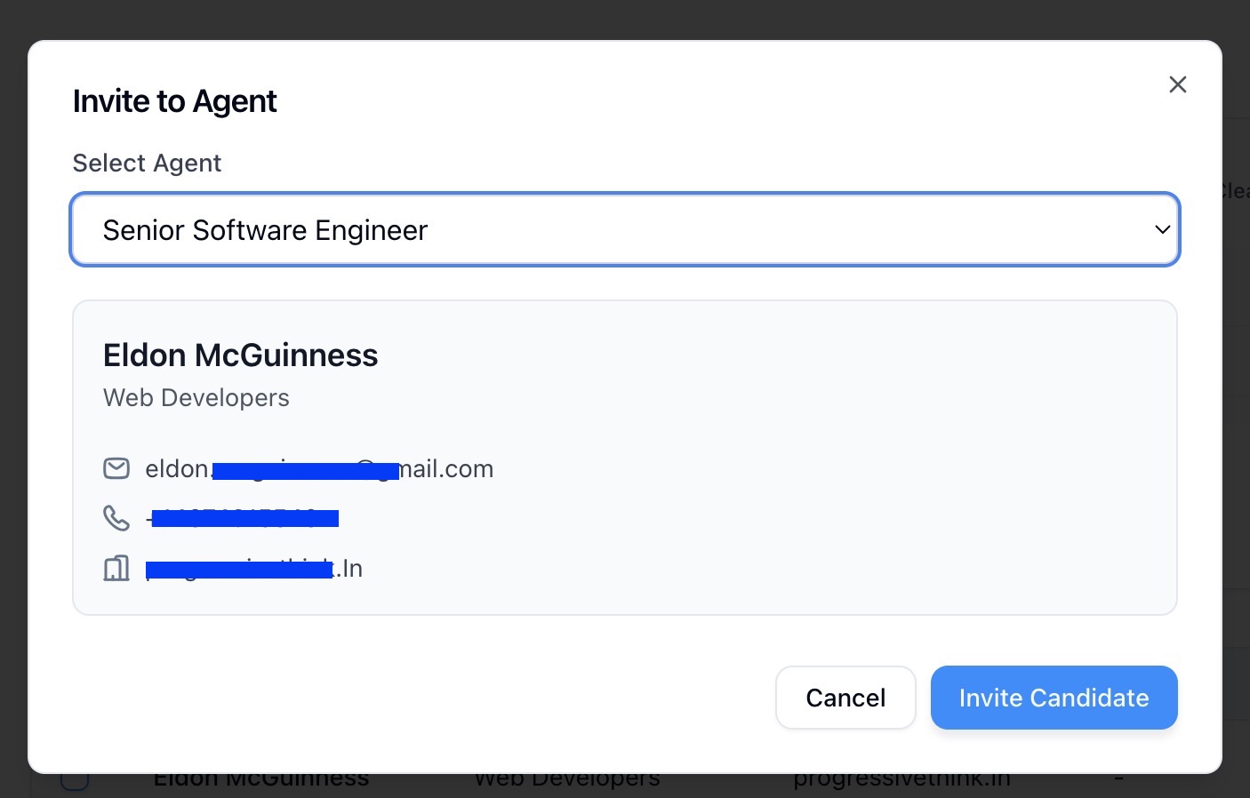Click the company building icon
1250x798 pixels.
(x=116, y=568)
